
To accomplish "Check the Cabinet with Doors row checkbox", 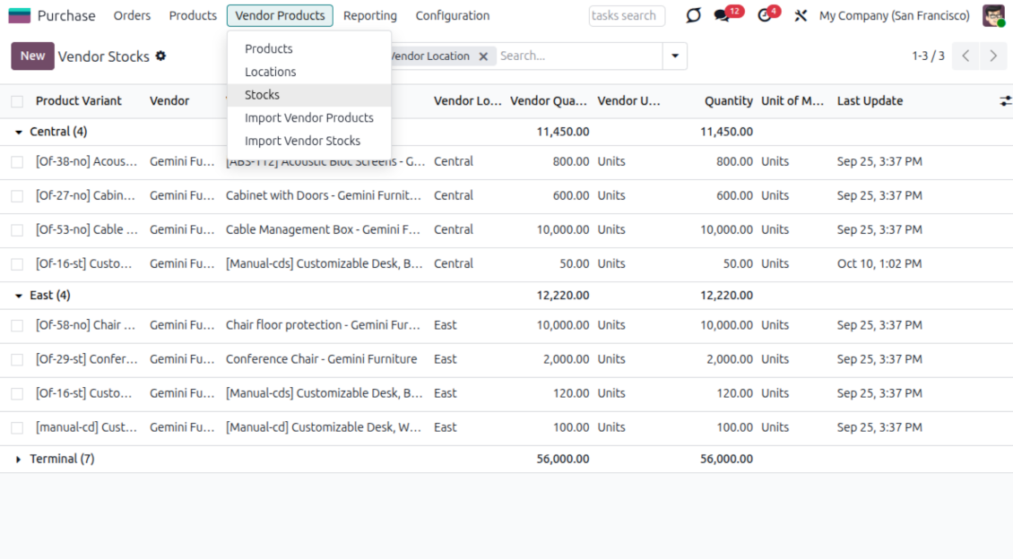I will pyautogui.click(x=17, y=196).
